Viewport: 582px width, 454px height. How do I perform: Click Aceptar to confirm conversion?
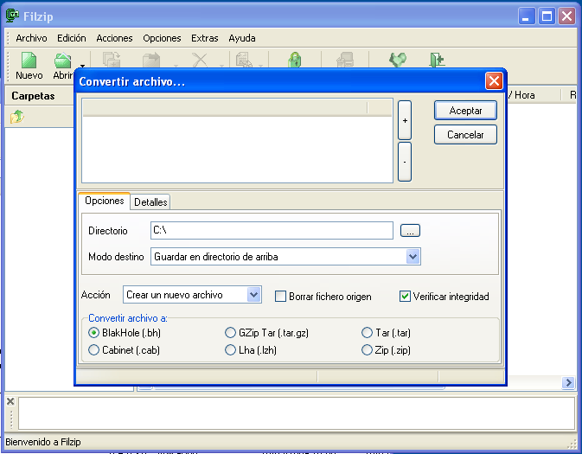coord(465,111)
